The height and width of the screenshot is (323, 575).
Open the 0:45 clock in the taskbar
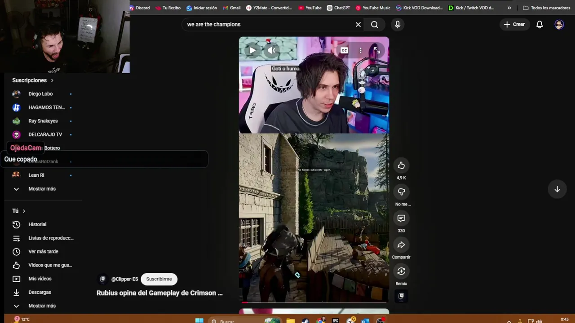coord(565,319)
